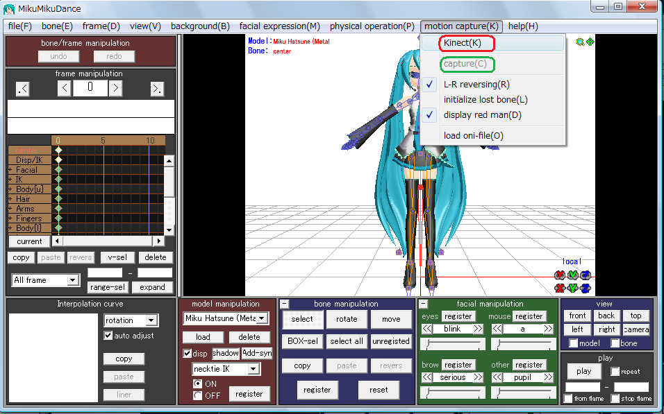Step forward one frame with the > arrow
The image size is (664, 414).
pyautogui.click(x=115, y=88)
